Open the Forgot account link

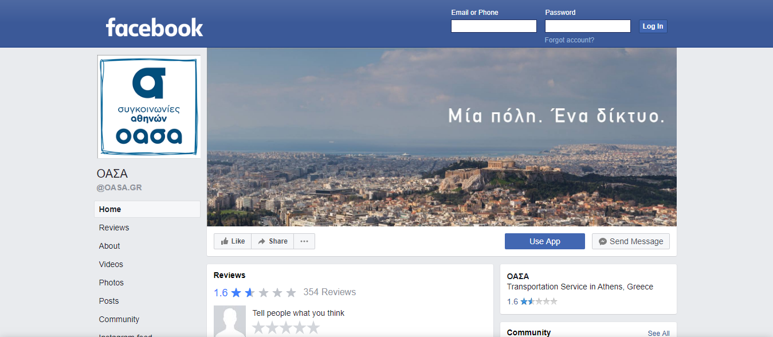coord(569,40)
